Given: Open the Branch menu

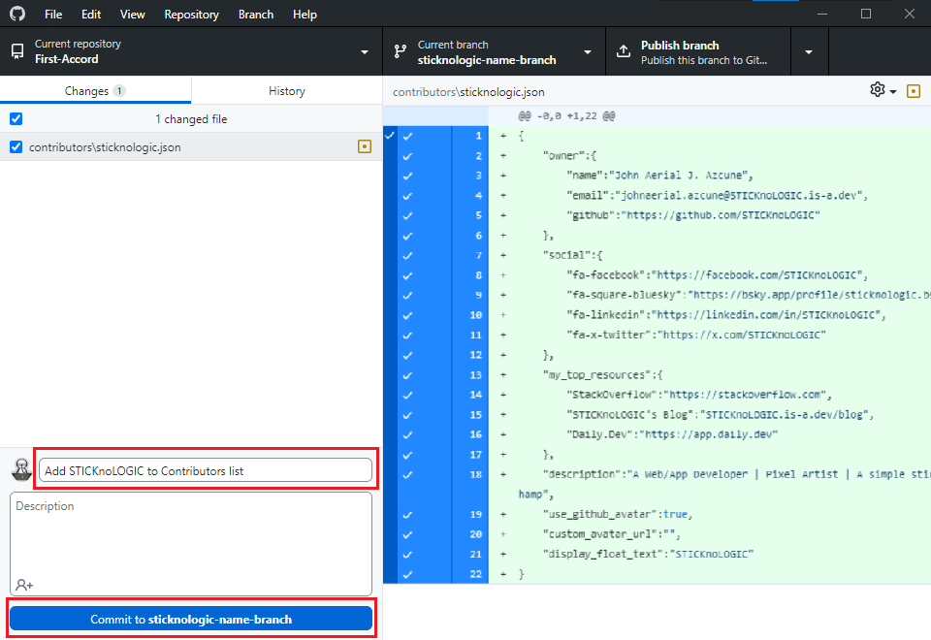Looking at the screenshot, I should (256, 15).
